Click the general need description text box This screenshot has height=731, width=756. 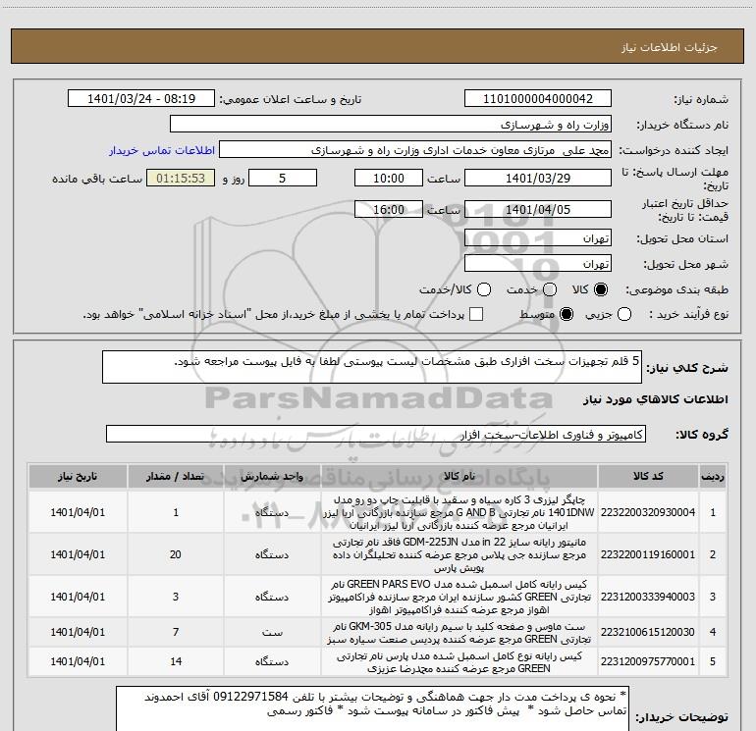[x=372, y=367]
